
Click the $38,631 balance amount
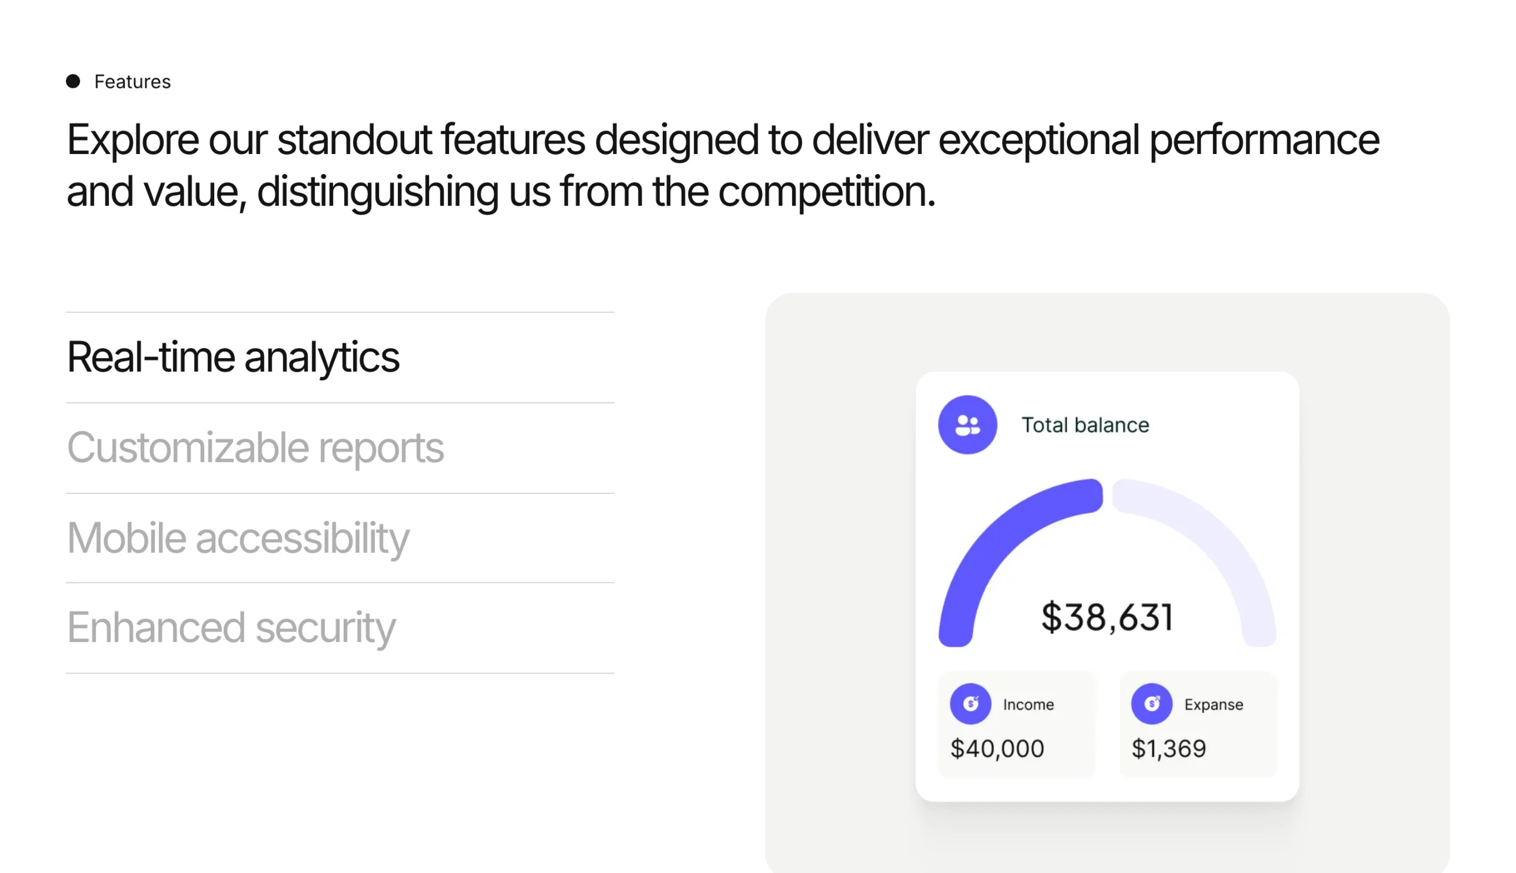pyautogui.click(x=1106, y=617)
